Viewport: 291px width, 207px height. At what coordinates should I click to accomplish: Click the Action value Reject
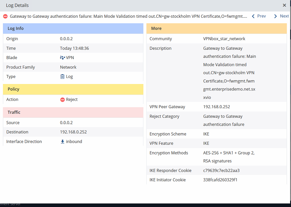pos(72,99)
